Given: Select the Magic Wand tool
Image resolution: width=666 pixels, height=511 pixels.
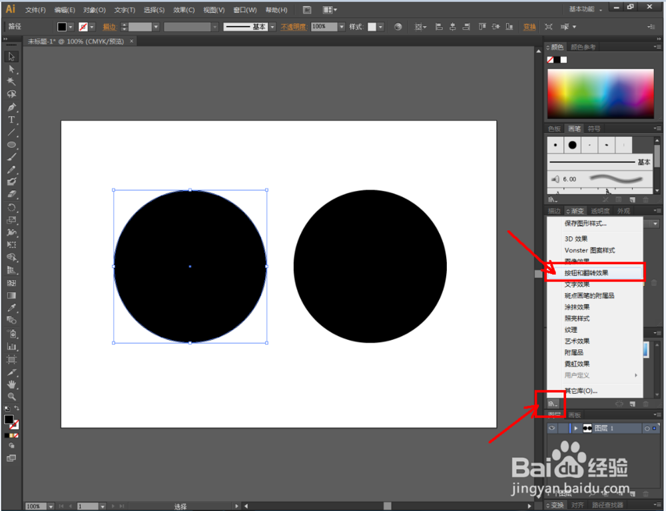Looking at the screenshot, I should (x=11, y=81).
